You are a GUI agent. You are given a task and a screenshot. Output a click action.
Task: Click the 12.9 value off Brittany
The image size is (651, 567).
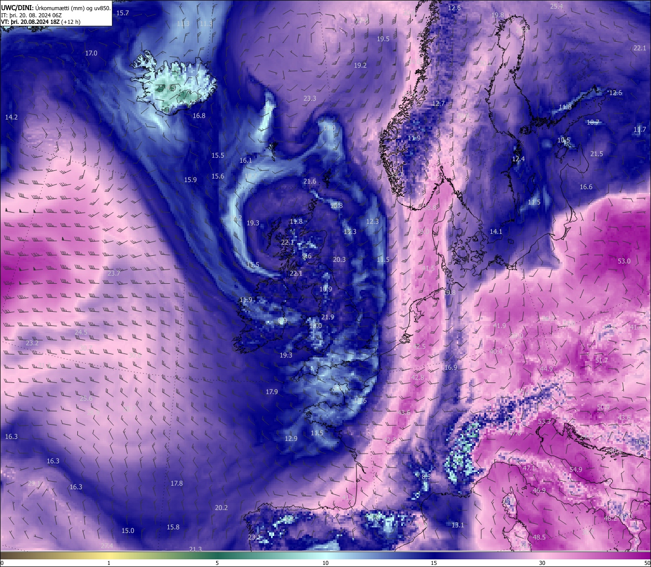291,439
